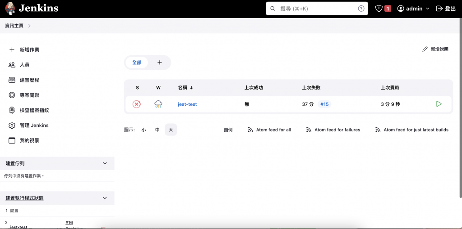Sort by 上次費時 column header
This screenshot has height=229, width=462.
(x=390, y=88)
